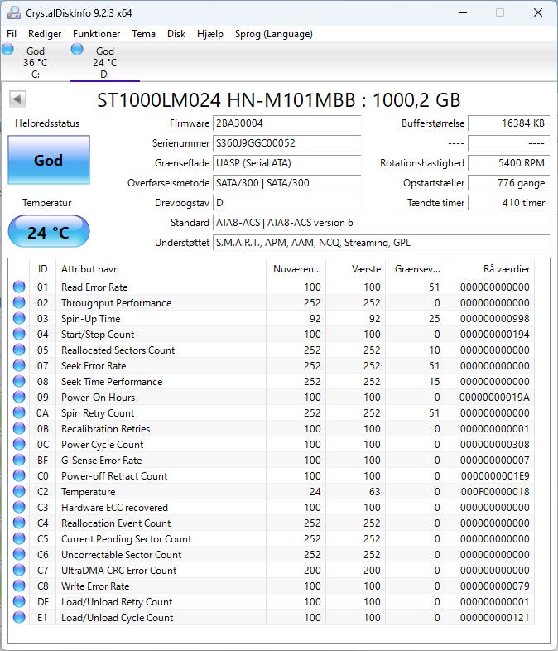The image size is (558, 651).
Task: Click status orb for Load/Unload Cycle Count
Action: click(19, 618)
